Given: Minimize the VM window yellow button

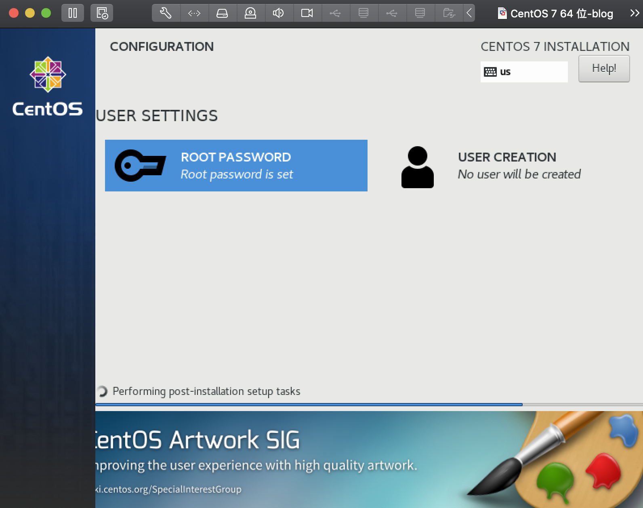Looking at the screenshot, I should pos(30,13).
